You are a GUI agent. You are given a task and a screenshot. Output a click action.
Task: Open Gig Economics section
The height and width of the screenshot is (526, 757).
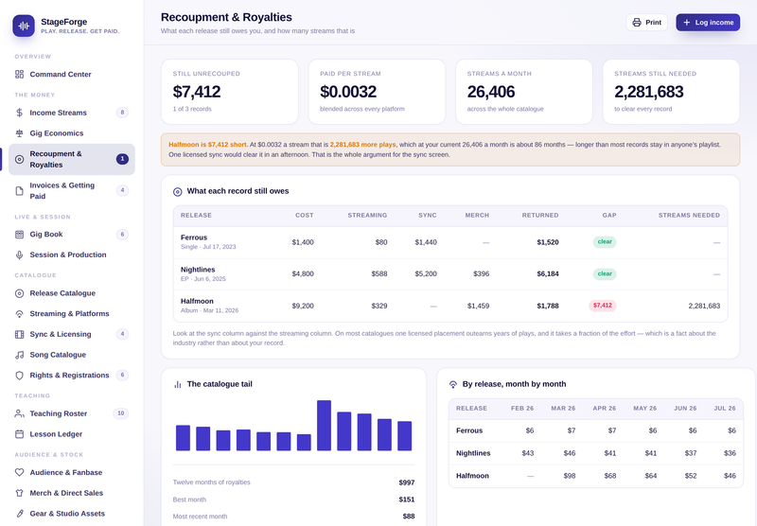72,133
